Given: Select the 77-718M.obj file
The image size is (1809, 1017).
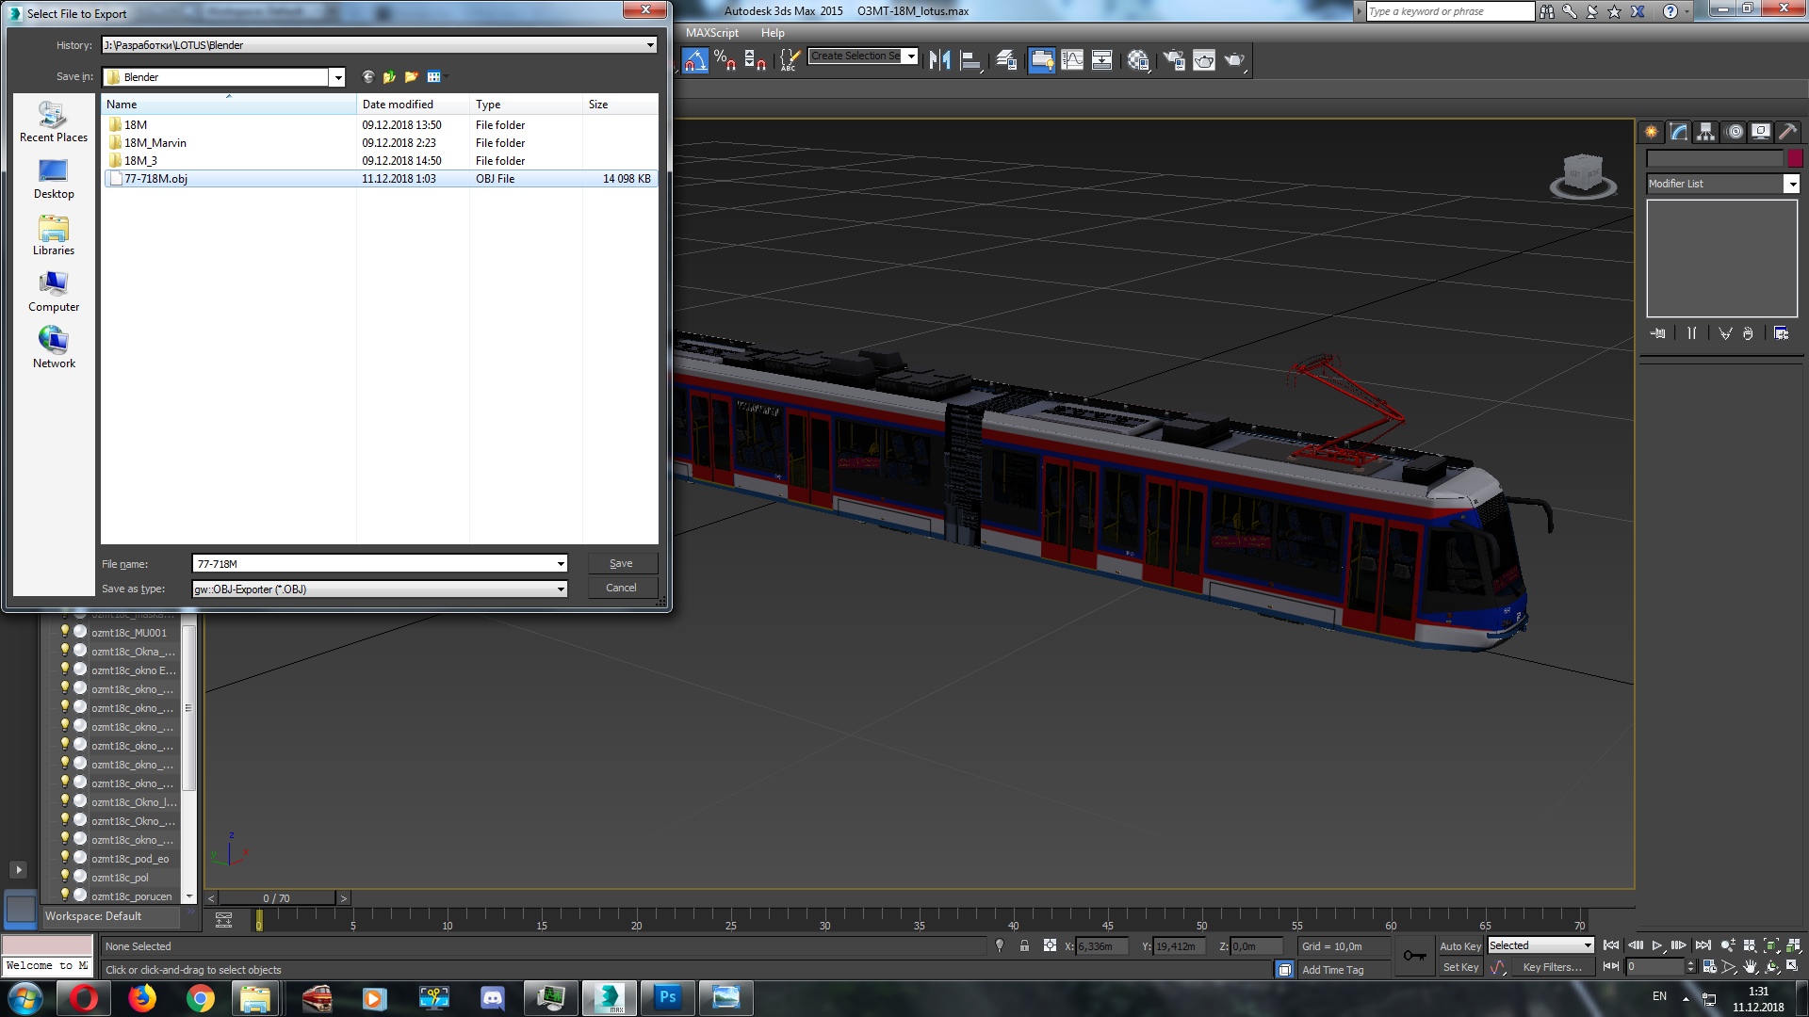Looking at the screenshot, I should (x=155, y=179).
